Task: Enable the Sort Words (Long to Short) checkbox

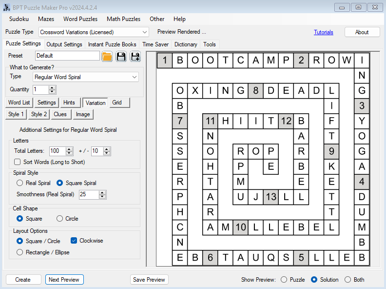Action: coord(18,162)
